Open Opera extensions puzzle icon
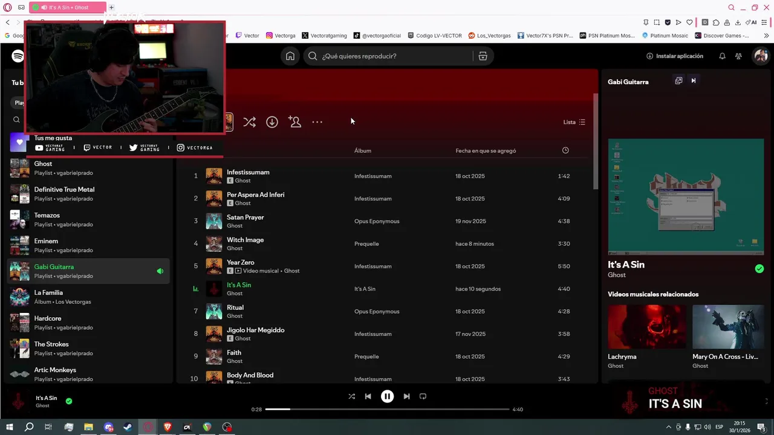This screenshot has width=774, height=435. point(716,22)
